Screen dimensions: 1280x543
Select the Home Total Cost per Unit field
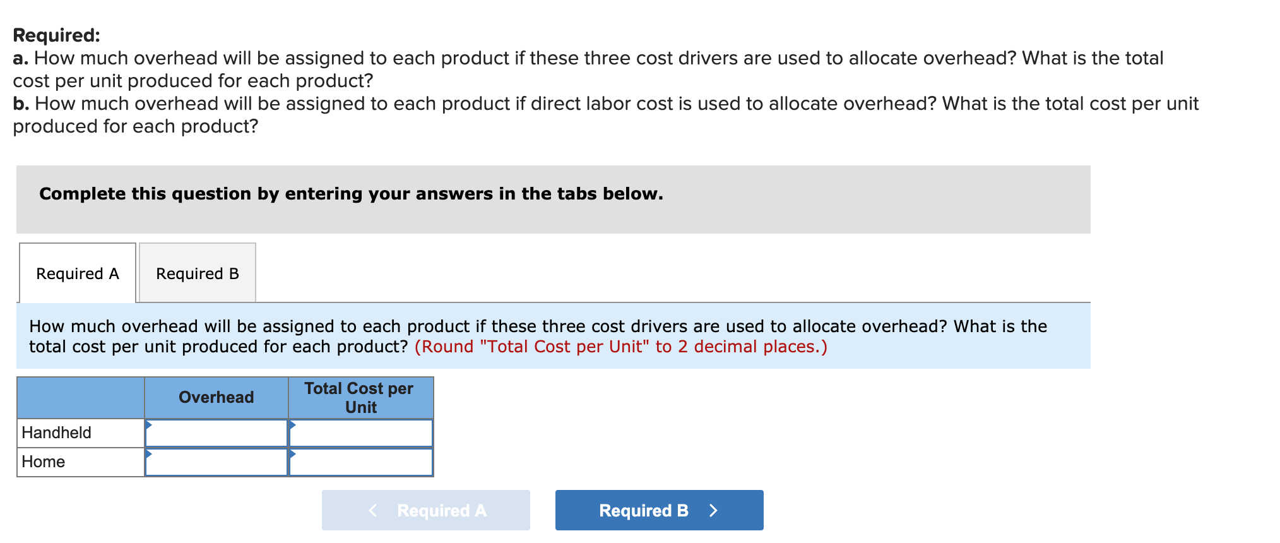(361, 462)
